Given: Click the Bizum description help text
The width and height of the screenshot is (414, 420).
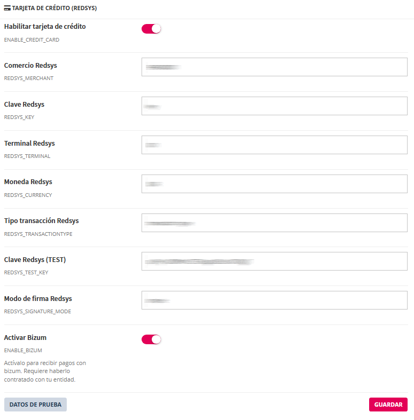Looking at the screenshot, I should click(x=45, y=371).
